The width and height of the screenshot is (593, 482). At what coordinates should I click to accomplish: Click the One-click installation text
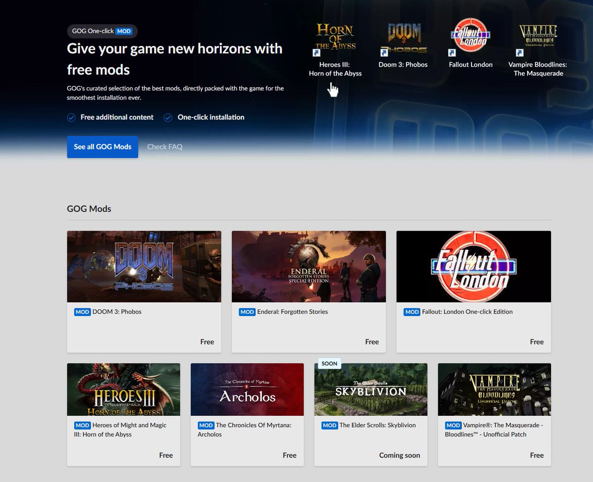click(x=211, y=118)
